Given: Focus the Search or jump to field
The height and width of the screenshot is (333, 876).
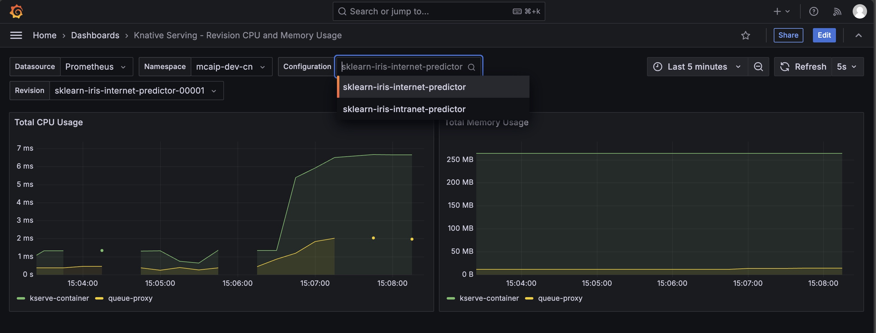Looking at the screenshot, I should click(x=439, y=12).
